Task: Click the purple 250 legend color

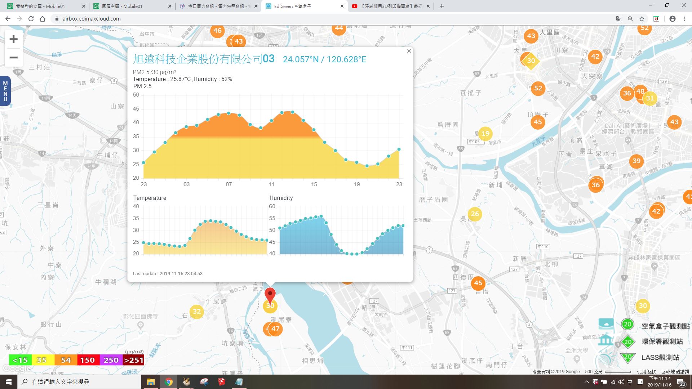Action: pos(111,360)
